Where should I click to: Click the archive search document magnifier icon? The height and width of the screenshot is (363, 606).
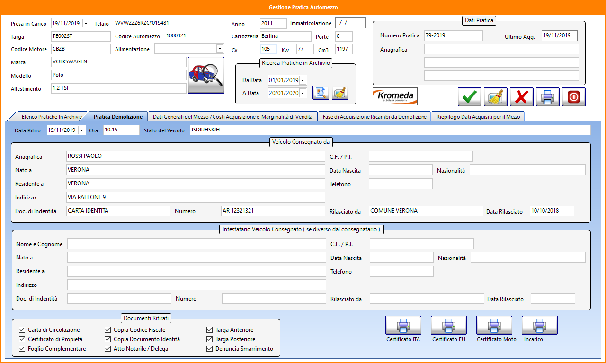[x=321, y=93]
